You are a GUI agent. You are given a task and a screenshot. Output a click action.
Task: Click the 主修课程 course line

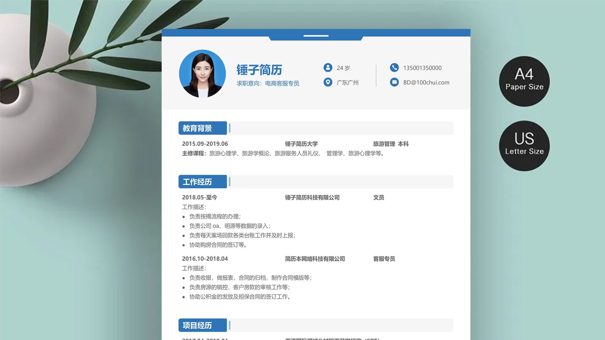pyautogui.click(x=283, y=153)
